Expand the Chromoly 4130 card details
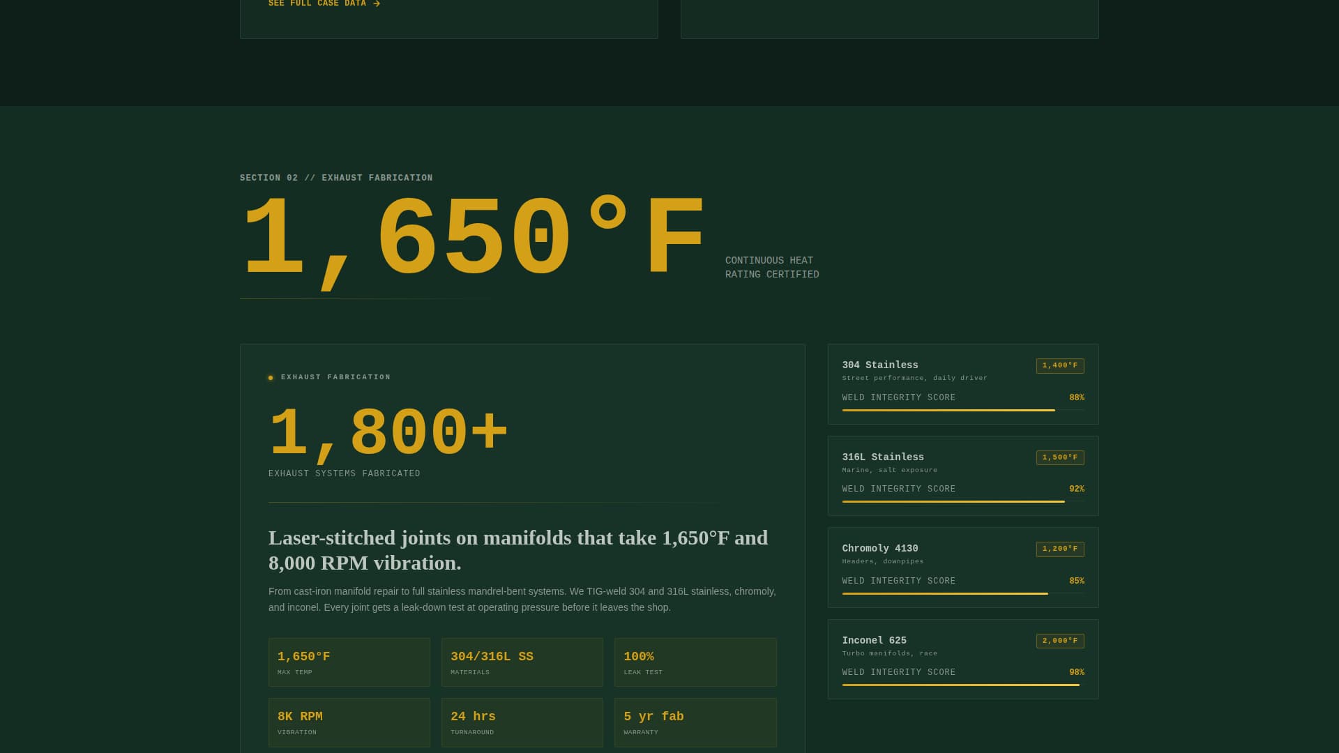The width and height of the screenshot is (1339, 753). (x=962, y=568)
